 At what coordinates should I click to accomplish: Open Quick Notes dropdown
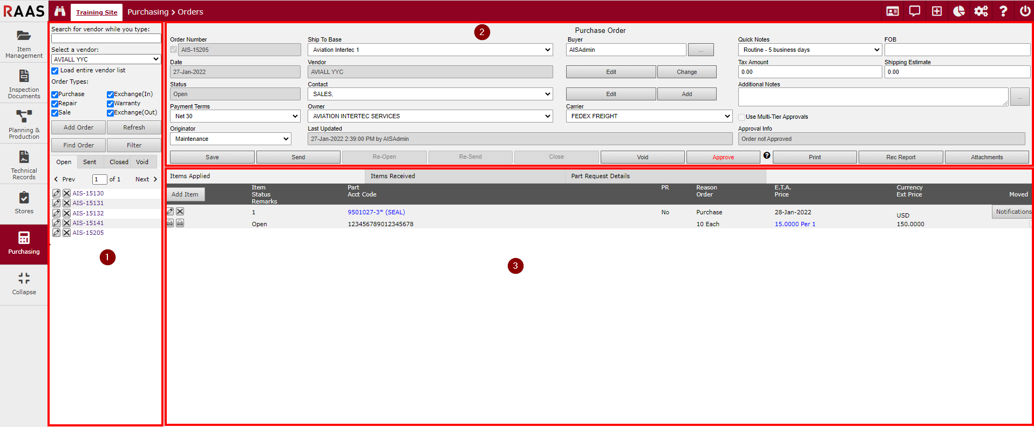tap(809, 50)
